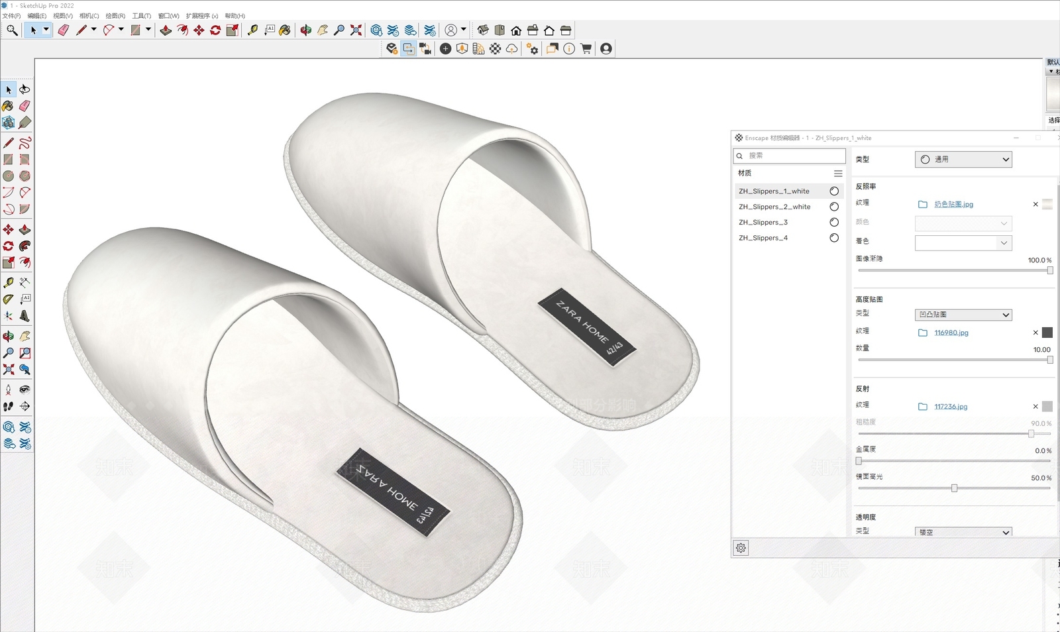This screenshot has width=1060, height=632.
Task: Click the 镜面高光 specular slider handle
Action: pyautogui.click(x=954, y=488)
